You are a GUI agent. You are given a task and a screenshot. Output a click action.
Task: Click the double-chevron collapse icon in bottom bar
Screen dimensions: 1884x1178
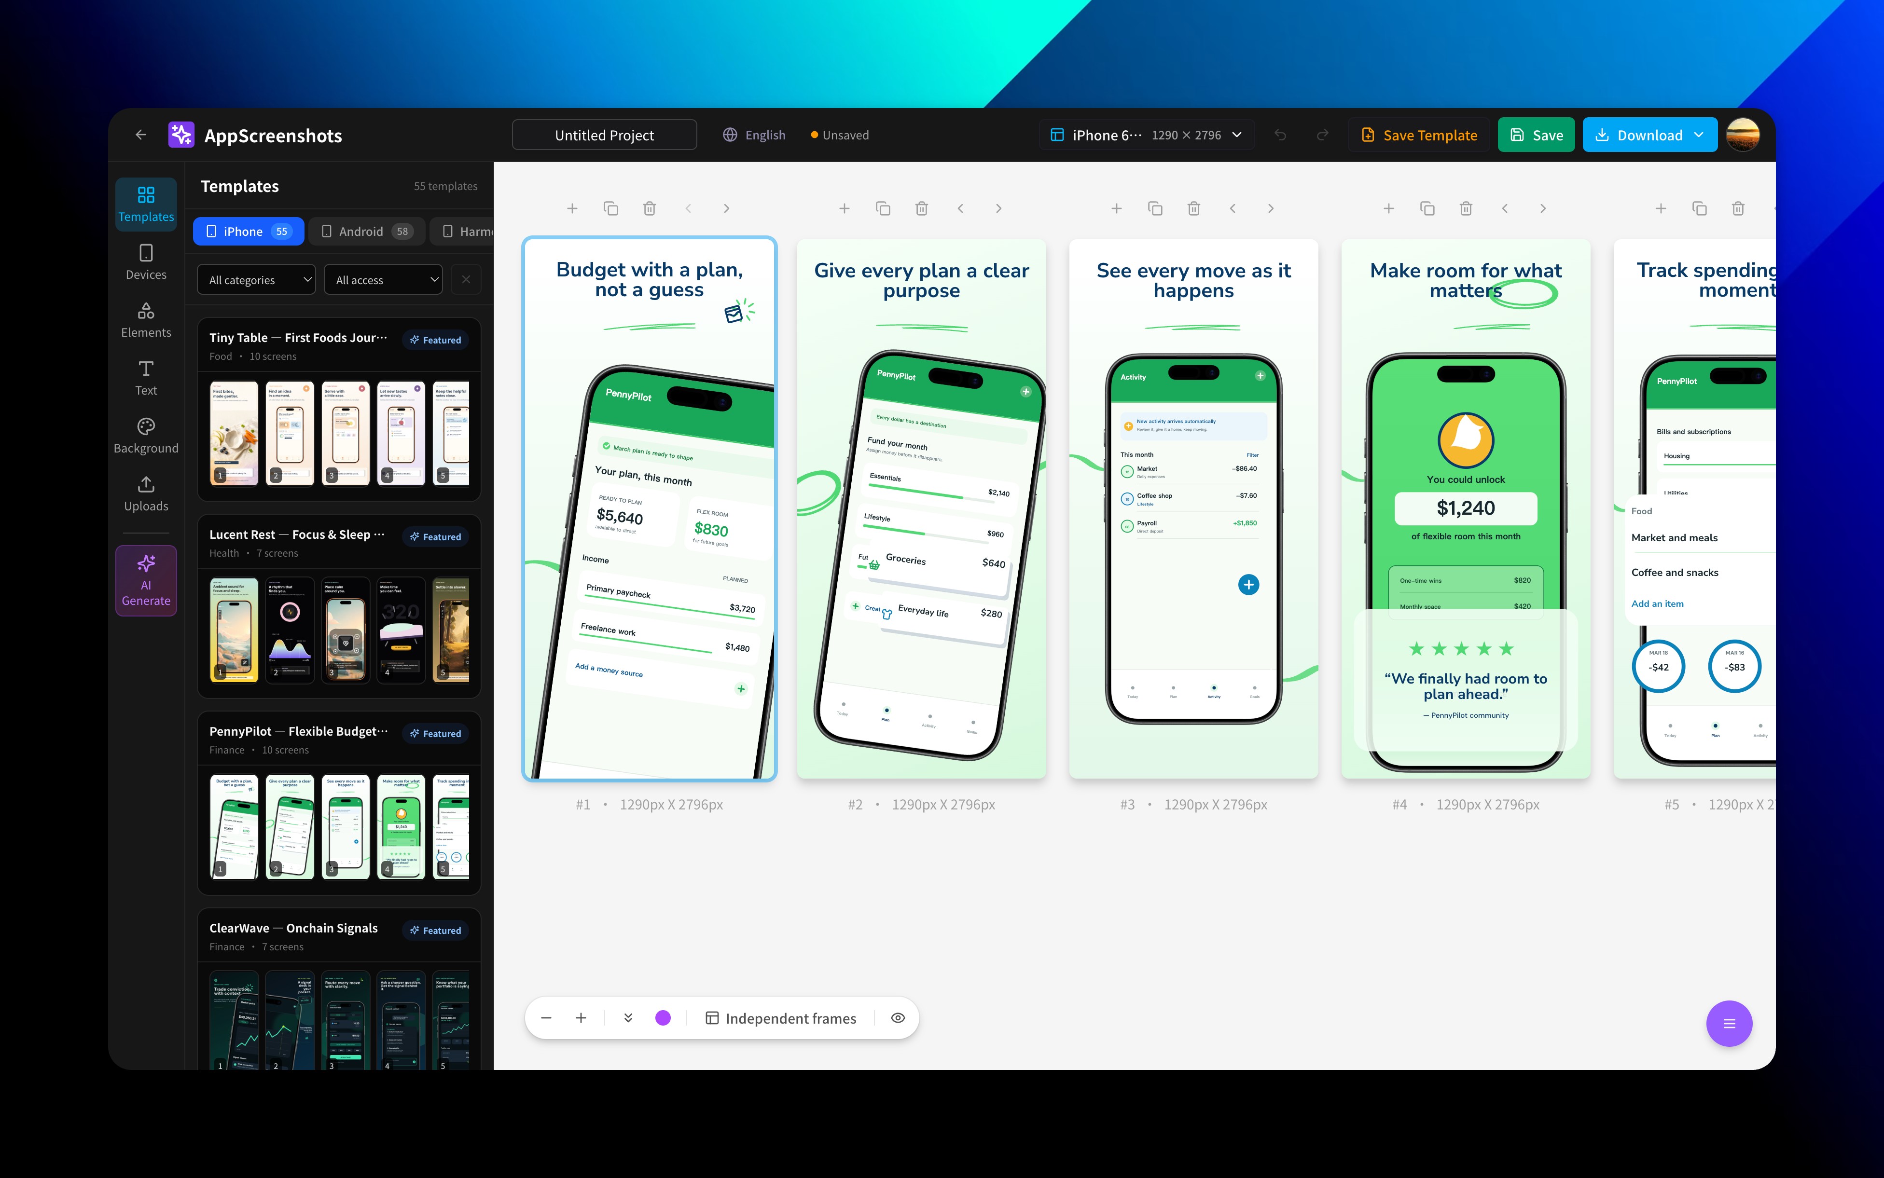click(628, 1017)
